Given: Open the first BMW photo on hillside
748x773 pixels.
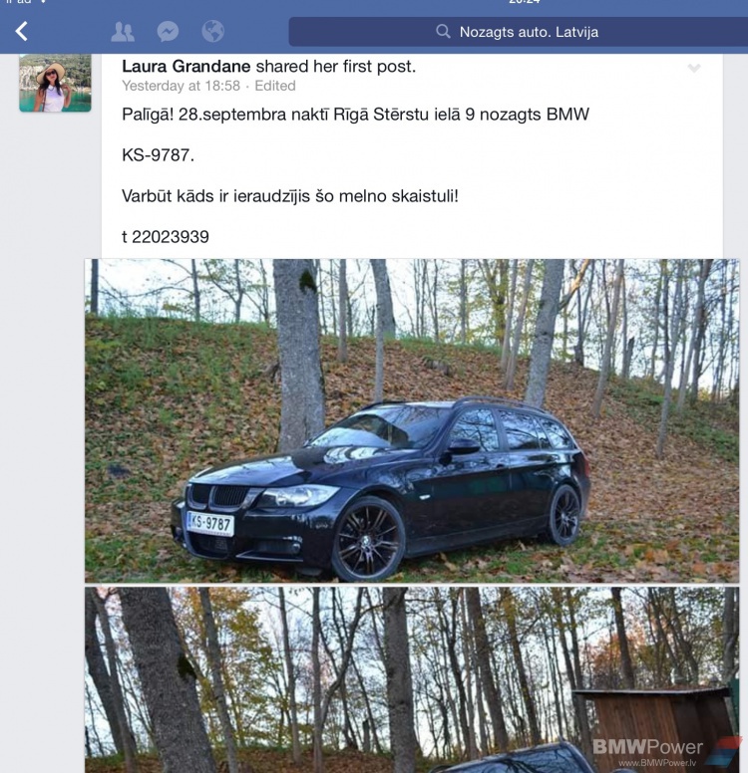Looking at the screenshot, I should 412,420.
